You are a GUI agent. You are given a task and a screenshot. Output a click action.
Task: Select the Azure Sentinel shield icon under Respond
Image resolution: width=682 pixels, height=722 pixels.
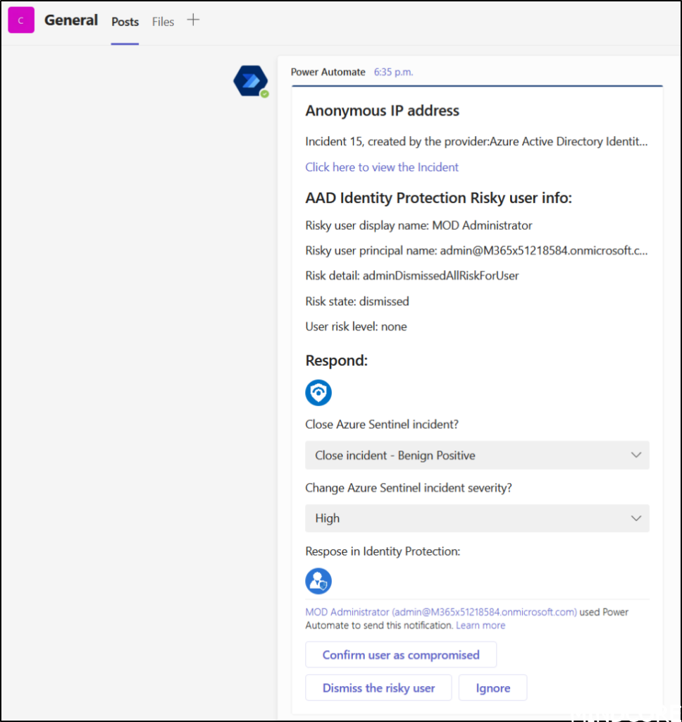[x=318, y=393]
